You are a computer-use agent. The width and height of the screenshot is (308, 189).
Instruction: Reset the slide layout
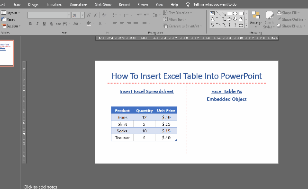pos(8,19)
